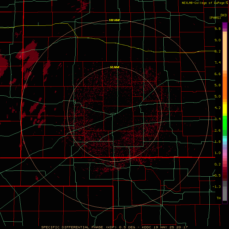Click the 100 NMI range ring label
Screen dimensions: 229x229
point(114,20)
